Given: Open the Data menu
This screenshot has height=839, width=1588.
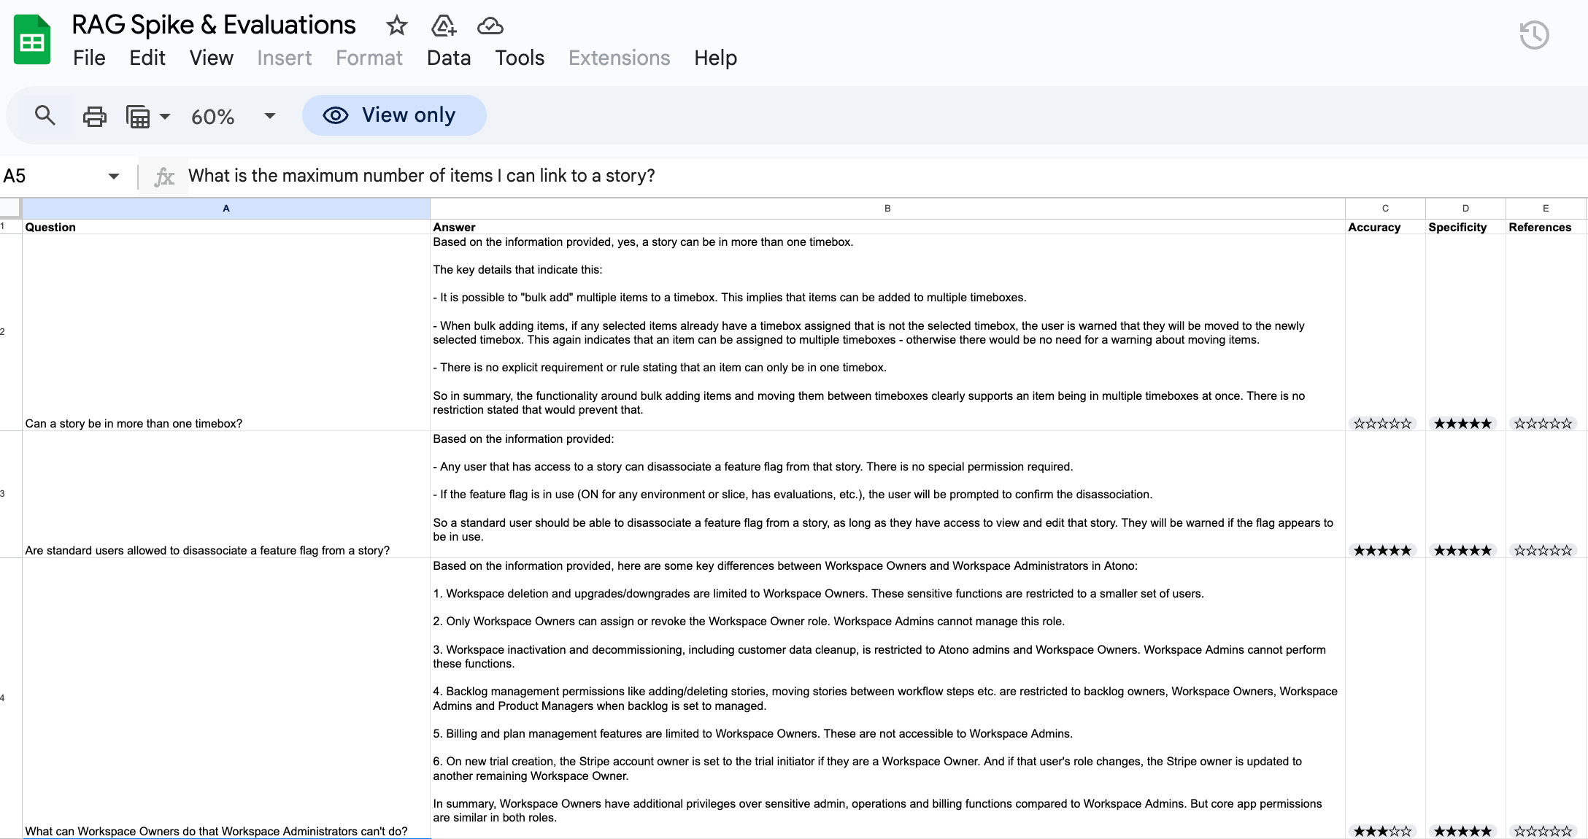Looking at the screenshot, I should point(448,58).
